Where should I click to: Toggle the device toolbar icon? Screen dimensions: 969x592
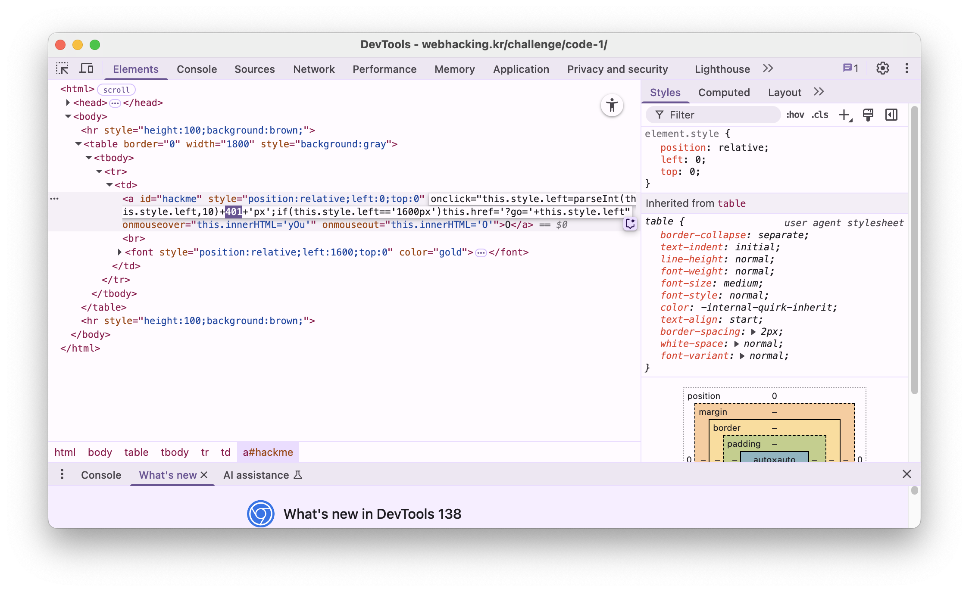point(87,69)
